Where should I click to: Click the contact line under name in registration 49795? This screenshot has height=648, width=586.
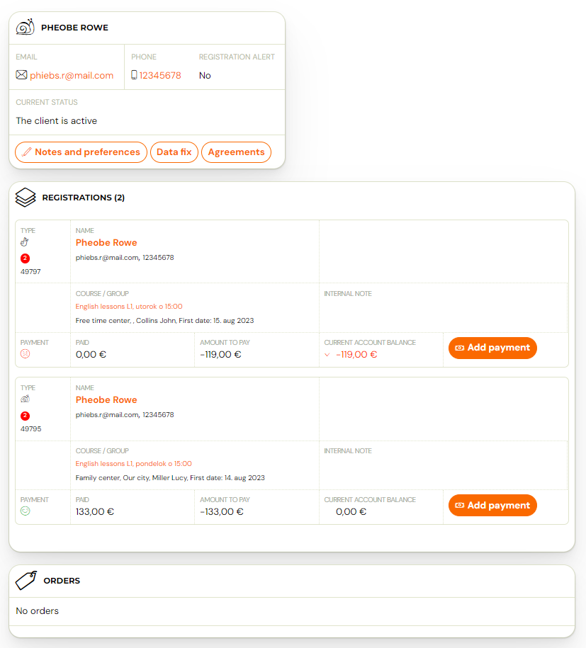[x=125, y=414]
